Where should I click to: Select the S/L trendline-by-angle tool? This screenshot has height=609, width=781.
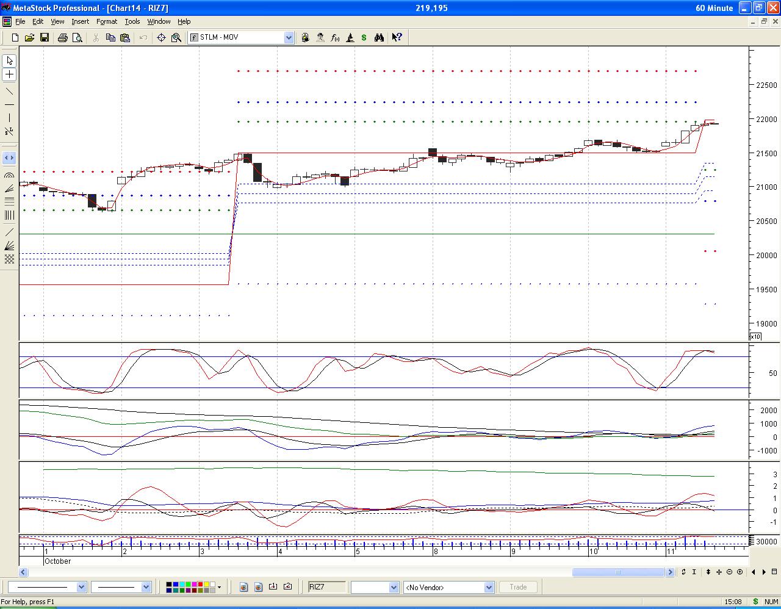coord(9,131)
